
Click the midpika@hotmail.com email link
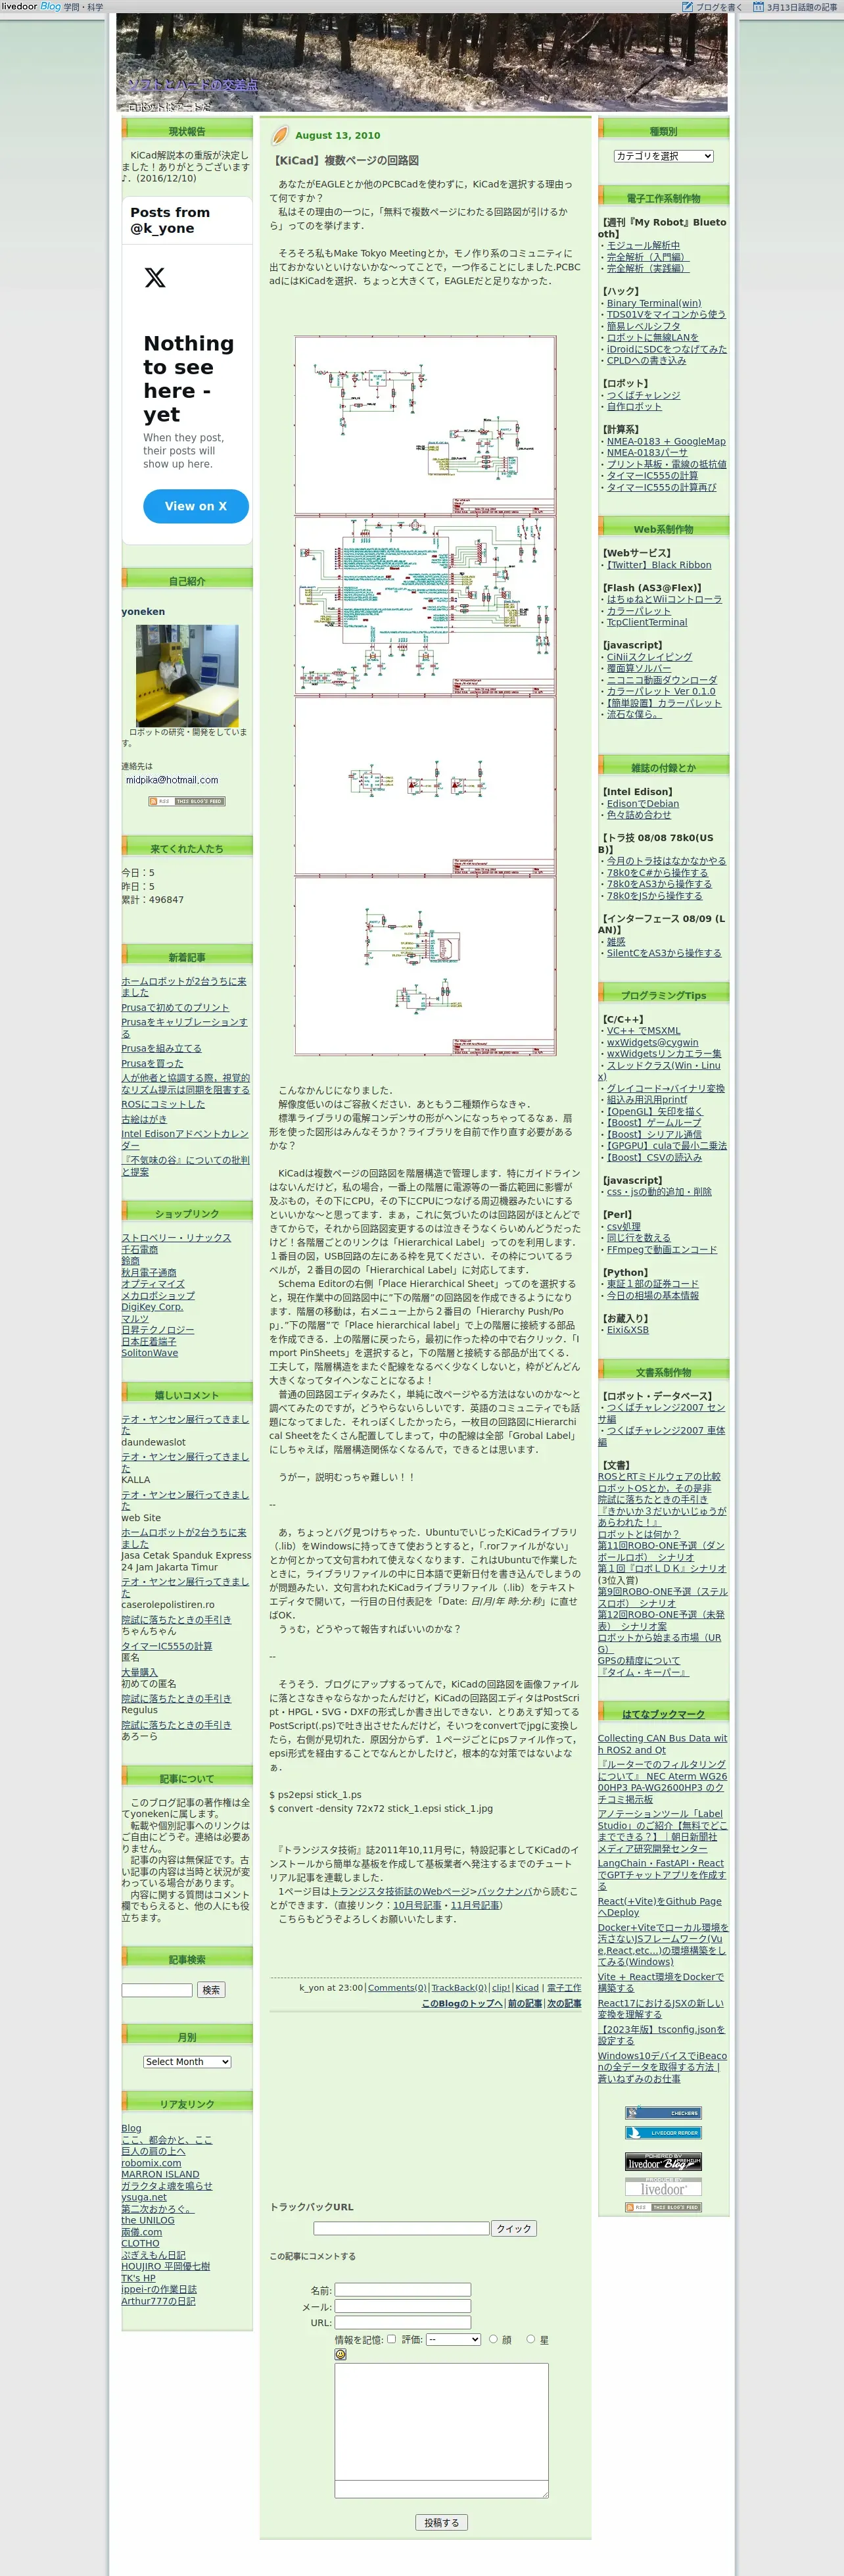[172, 780]
